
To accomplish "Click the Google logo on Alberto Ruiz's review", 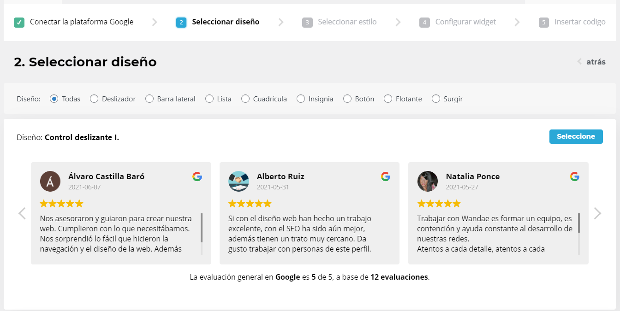I will (x=386, y=176).
